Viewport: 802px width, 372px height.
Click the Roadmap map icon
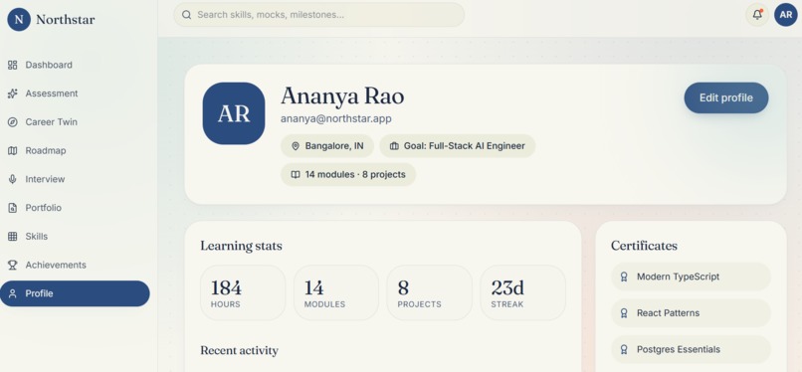coord(13,151)
